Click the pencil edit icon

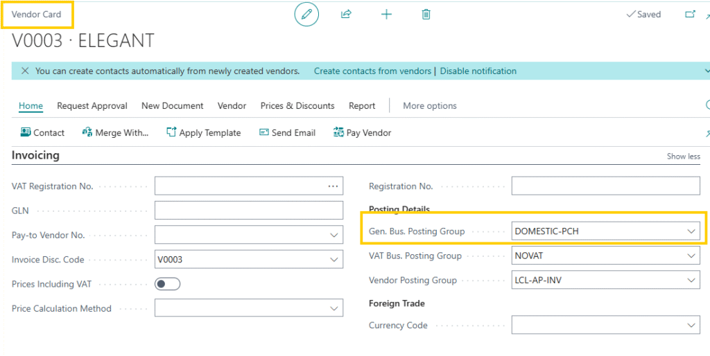tap(306, 15)
